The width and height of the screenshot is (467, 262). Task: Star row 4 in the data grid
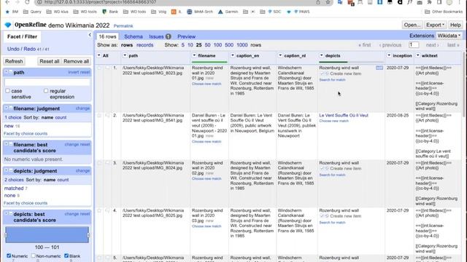click(x=99, y=210)
